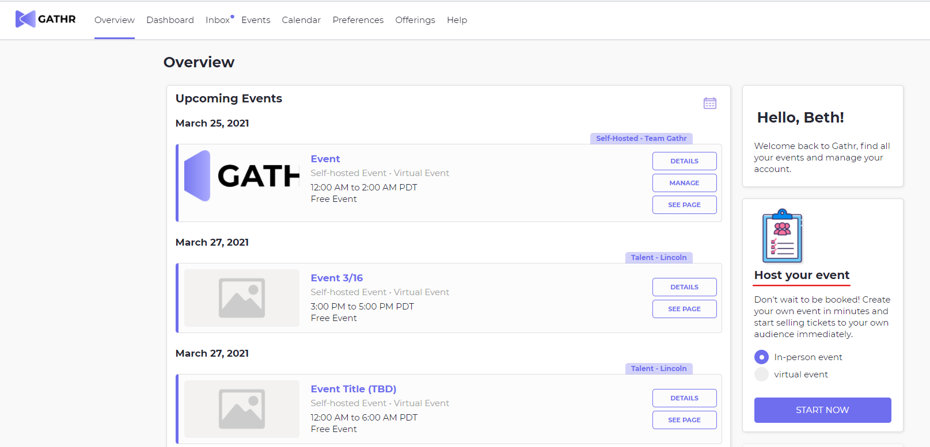This screenshot has height=447, width=930.
Task: Click the '3:00 PM to 5:00 PM PDT' time
Action: click(362, 307)
